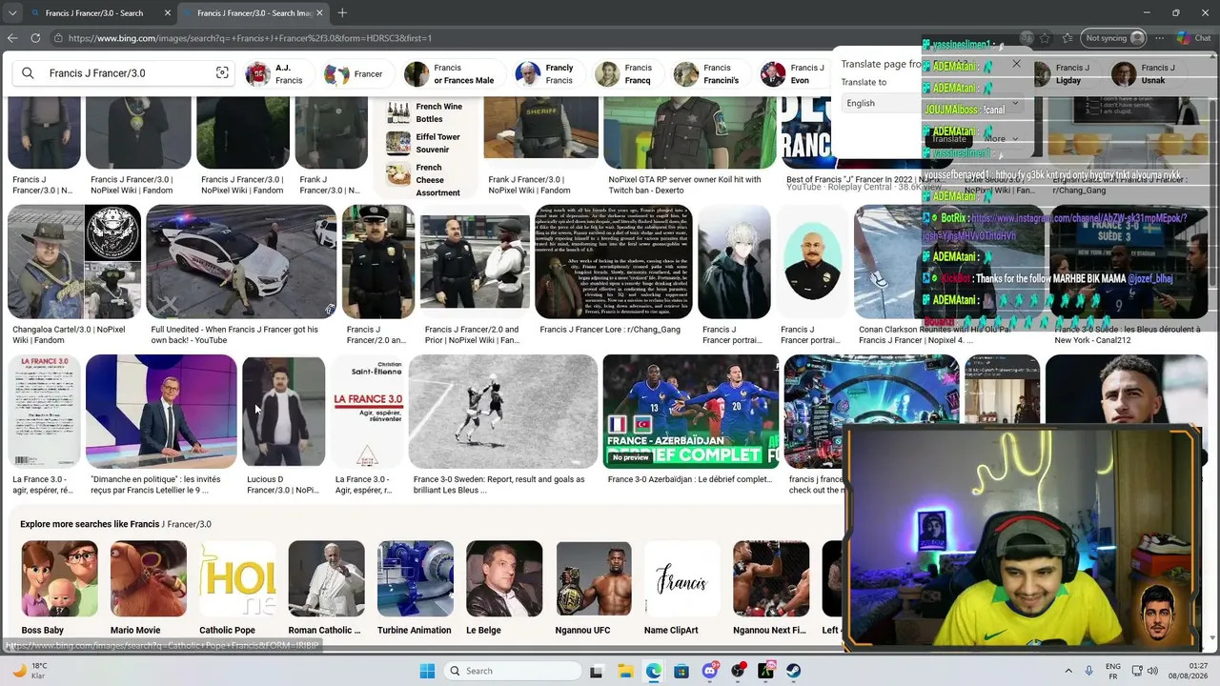Click the Translate button in the popup

click(949, 139)
